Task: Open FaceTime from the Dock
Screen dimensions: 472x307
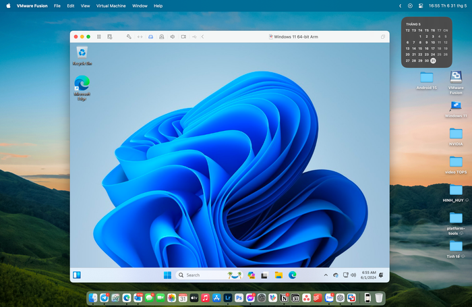Action: click(160, 298)
